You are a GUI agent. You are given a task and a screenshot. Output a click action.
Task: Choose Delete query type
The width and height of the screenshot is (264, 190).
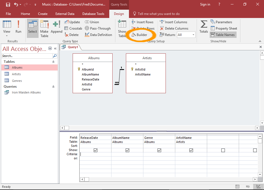72,35
